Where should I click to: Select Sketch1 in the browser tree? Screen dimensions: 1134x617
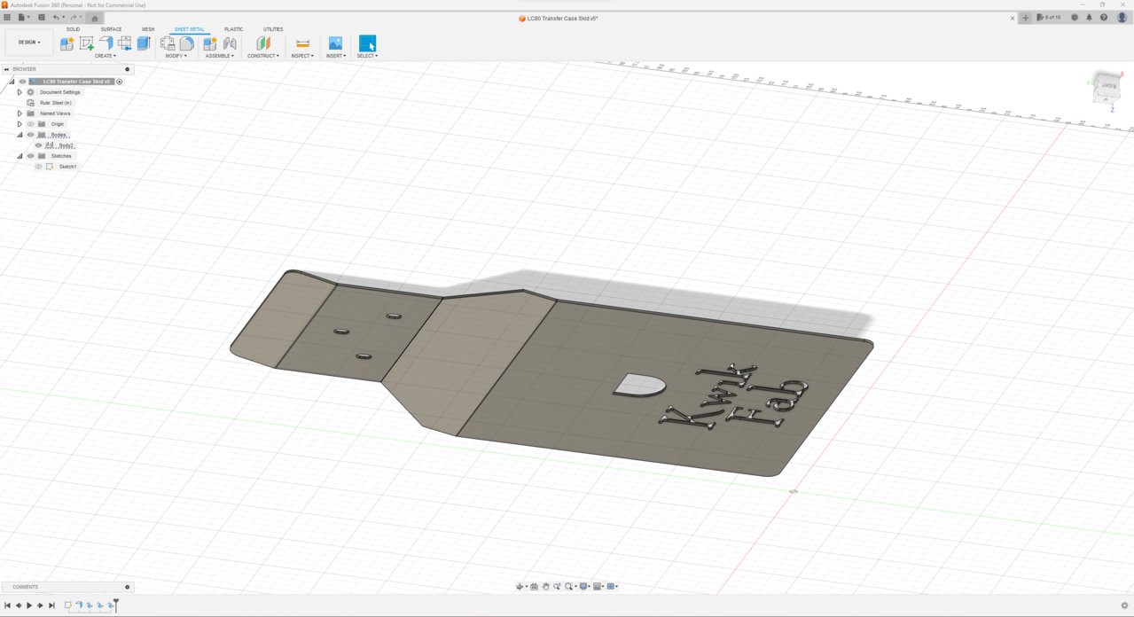point(67,167)
